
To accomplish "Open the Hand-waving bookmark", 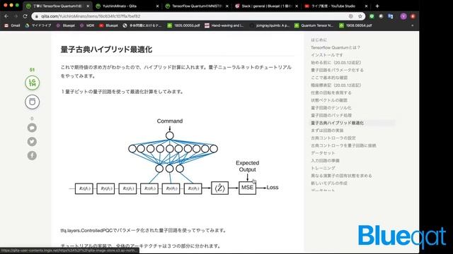I will pyautogui.click(x=224, y=25).
